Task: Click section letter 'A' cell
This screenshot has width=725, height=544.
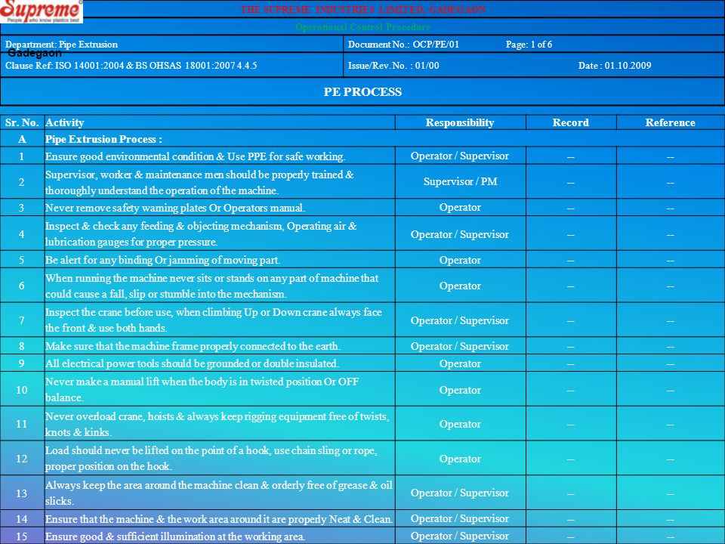Action: 22,139
